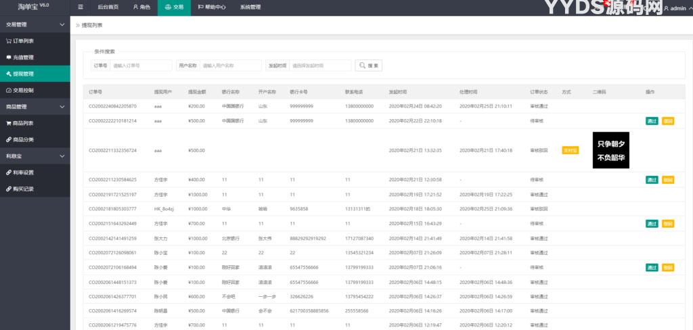Open 购买记录 in the sidebar

pyautogui.click(x=24, y=189)
